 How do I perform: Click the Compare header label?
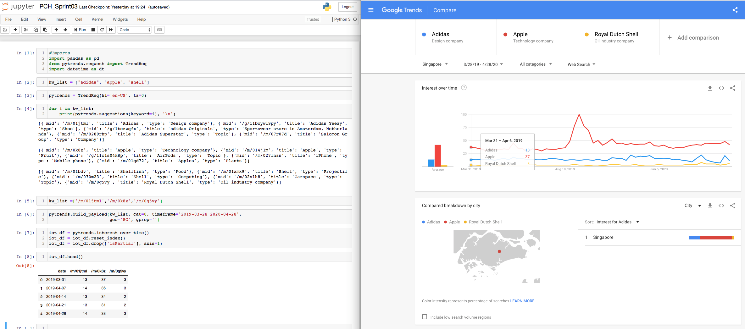pos(445,10)
